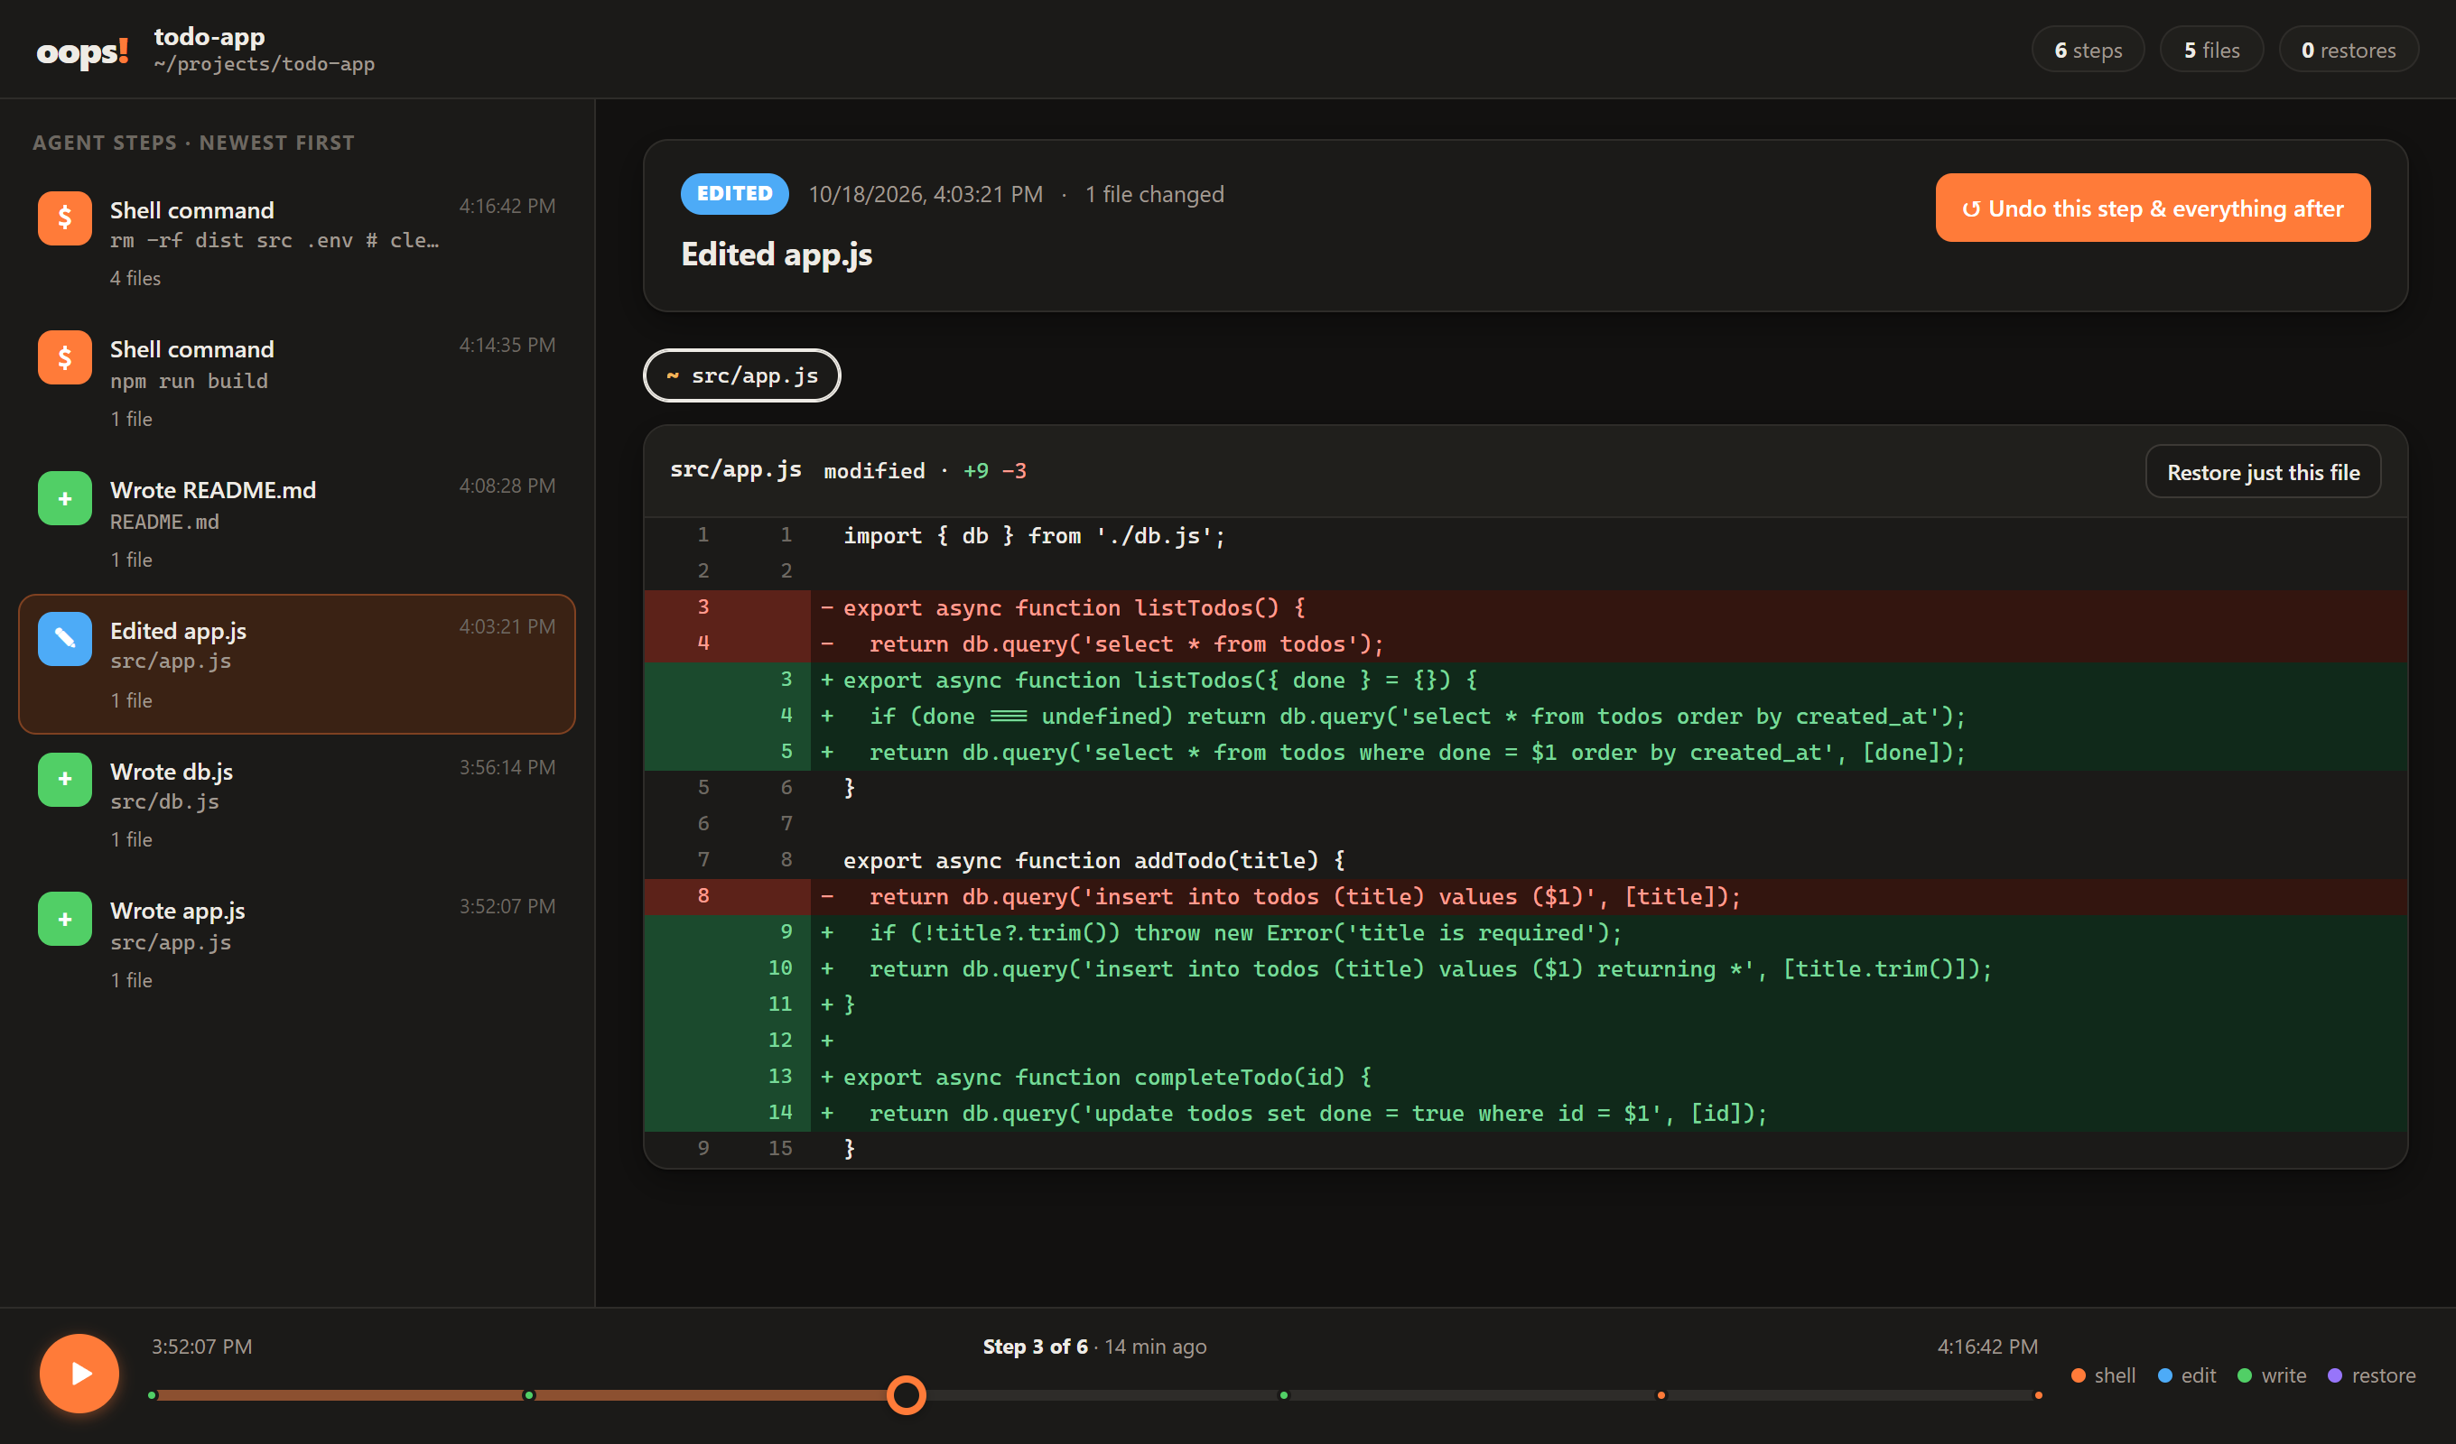Open the 5 files counter pill
The height and width of the screenshot is (1444, 2456).
(x=2211, y=50)
